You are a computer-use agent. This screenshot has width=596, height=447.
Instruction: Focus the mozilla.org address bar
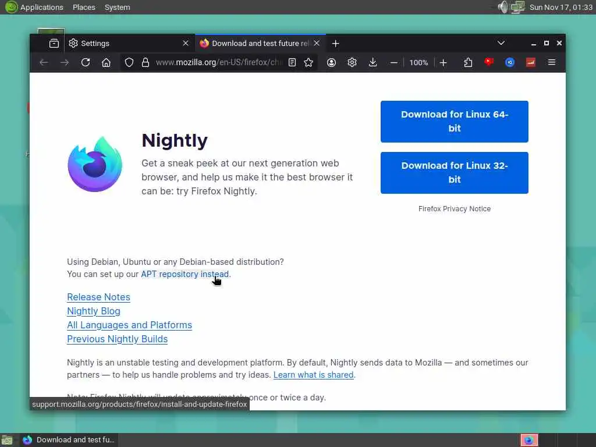219,62
